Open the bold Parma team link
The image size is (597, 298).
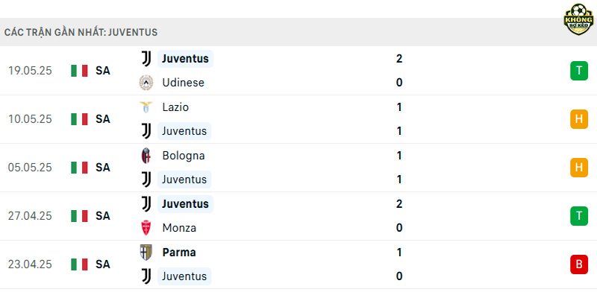coord(179,253)
